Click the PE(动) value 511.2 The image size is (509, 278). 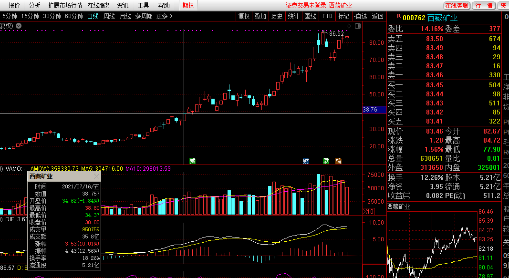pyautogui.click(x=492, y=196)
